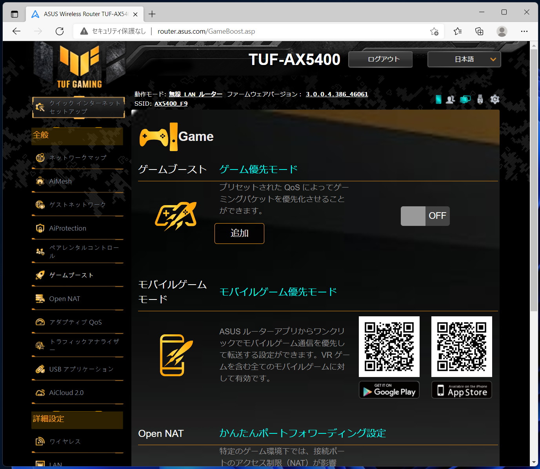The height and width of the screenshot is (469, 540).
Task: Click the ログアウト button
Action: click(380, 59)
